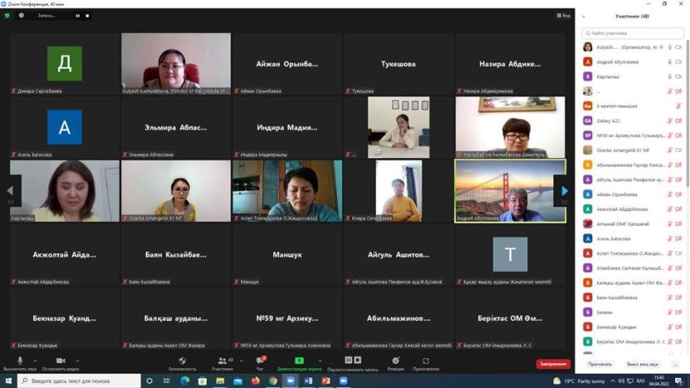Screen dimensions: 690x388
Task: Click the Участники participants icon
Action: [x=221, y=362]
